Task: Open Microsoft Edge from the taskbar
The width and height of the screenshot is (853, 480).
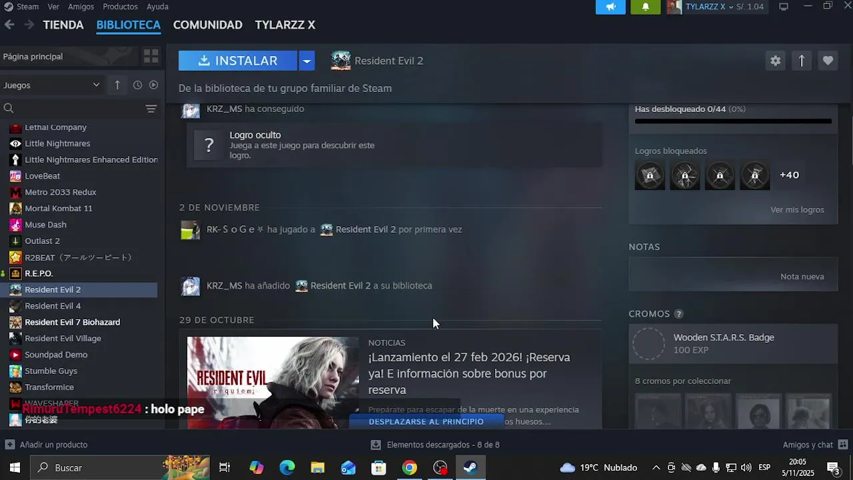Action: 287,467
